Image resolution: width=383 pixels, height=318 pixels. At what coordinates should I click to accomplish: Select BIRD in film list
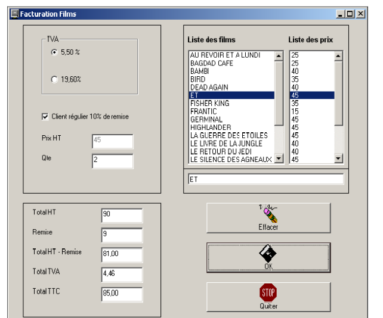[231, 79]
